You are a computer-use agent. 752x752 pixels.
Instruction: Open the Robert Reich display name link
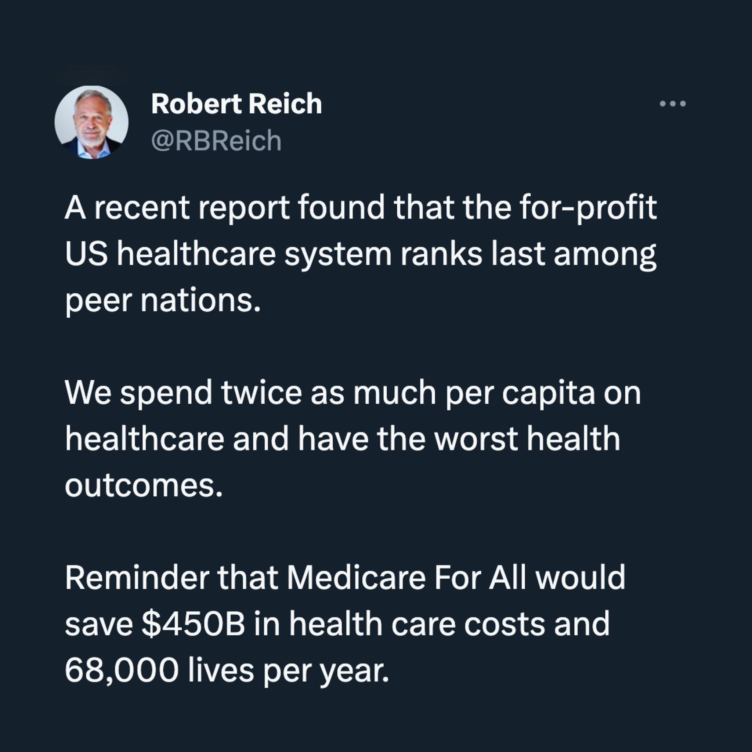236,104
